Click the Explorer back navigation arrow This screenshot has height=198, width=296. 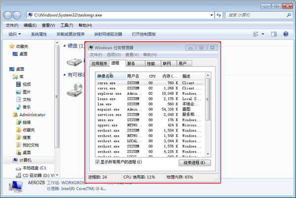tap(8, 15)
